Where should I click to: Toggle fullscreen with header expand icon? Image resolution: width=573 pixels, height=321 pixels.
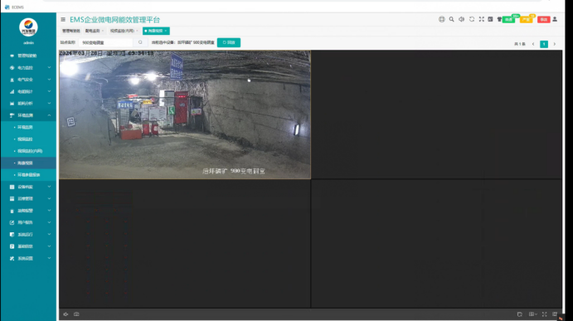(482, 19)
